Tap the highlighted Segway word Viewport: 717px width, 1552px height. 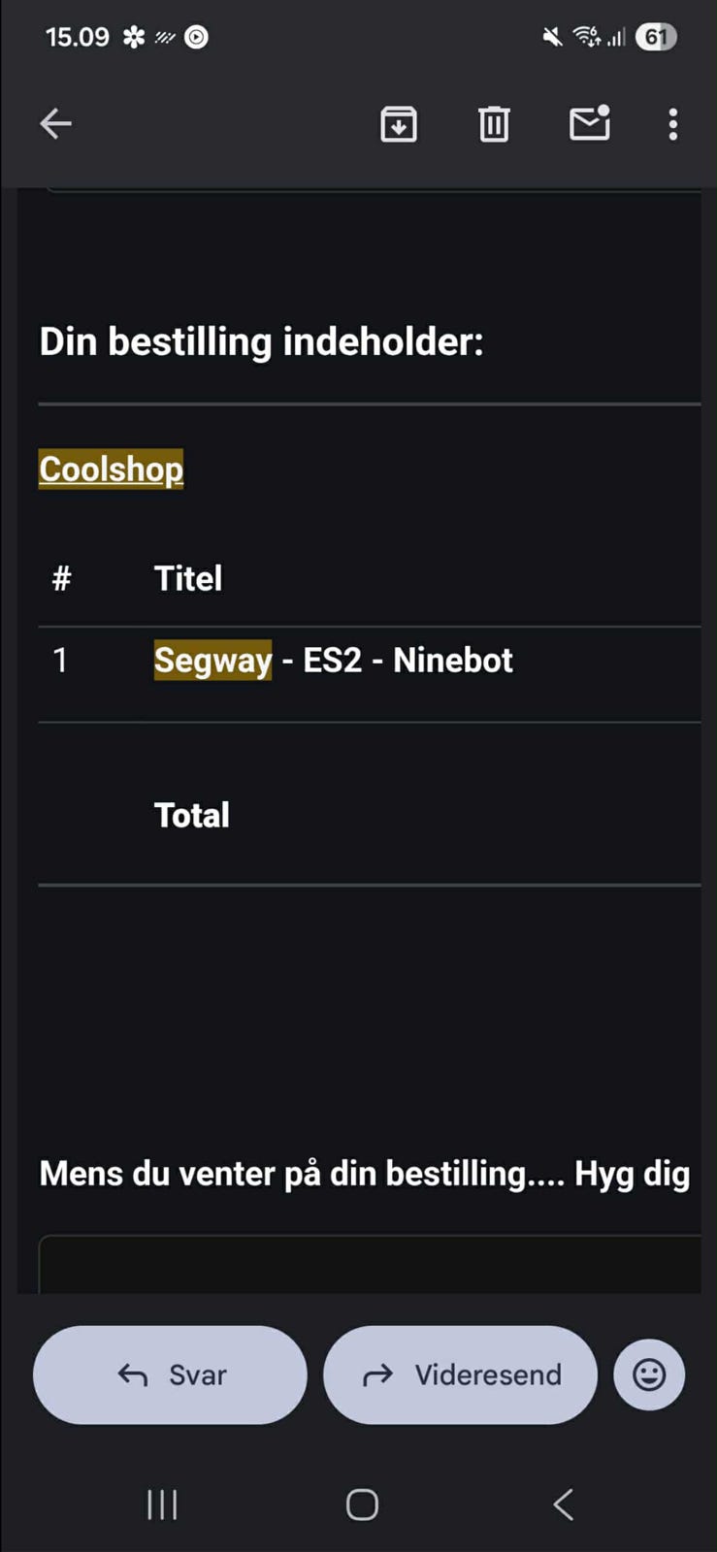tap(212, 661)
